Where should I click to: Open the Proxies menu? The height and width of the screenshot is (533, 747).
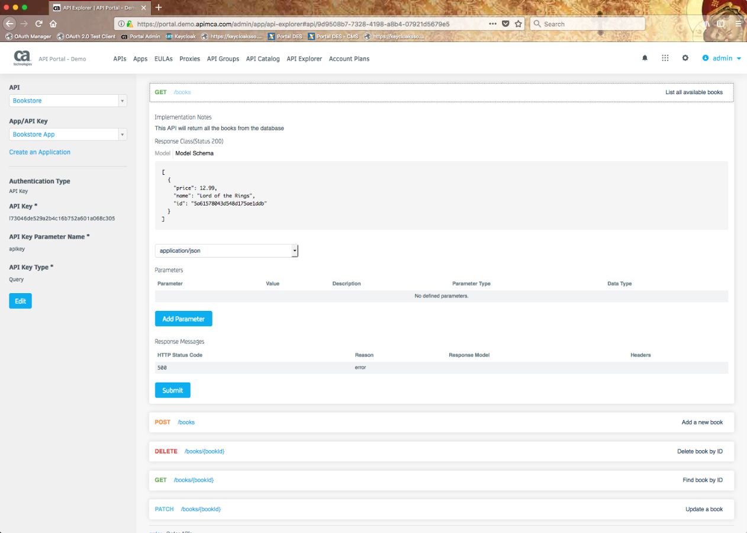[190, 59]
